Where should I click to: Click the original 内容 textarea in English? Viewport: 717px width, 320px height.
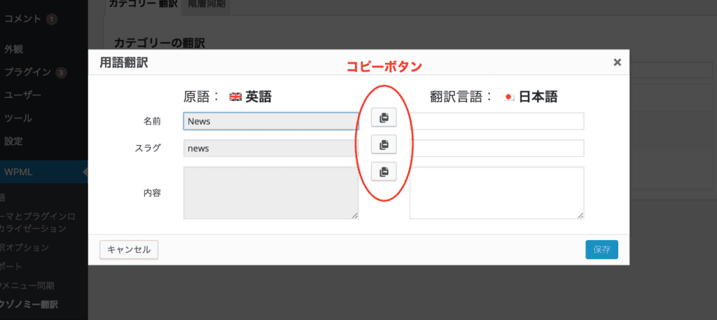pos(271,193)
